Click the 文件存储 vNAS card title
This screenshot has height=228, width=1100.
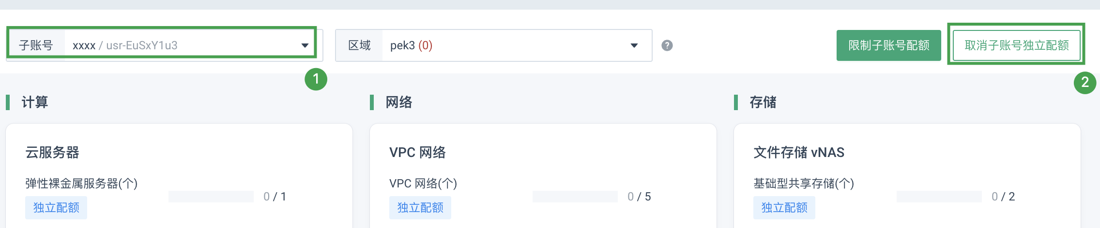pyautogui.click(x=799, y=153)
